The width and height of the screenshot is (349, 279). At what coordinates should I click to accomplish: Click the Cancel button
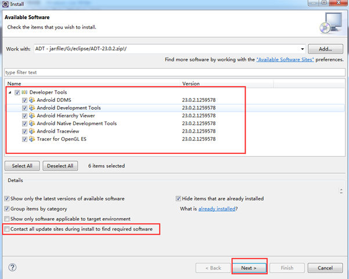point(325,268)
